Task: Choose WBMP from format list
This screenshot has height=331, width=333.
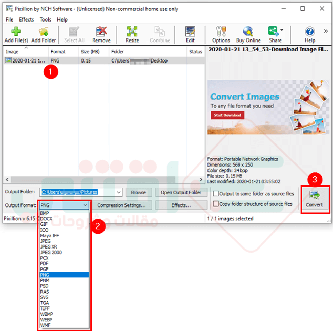Action: tap(64, 314)
